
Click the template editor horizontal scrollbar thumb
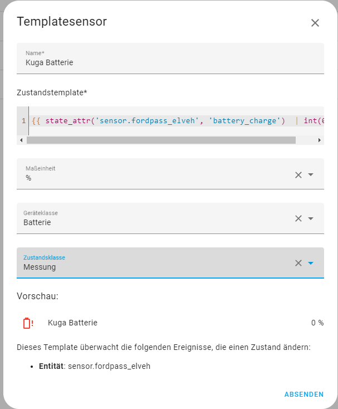160,140
